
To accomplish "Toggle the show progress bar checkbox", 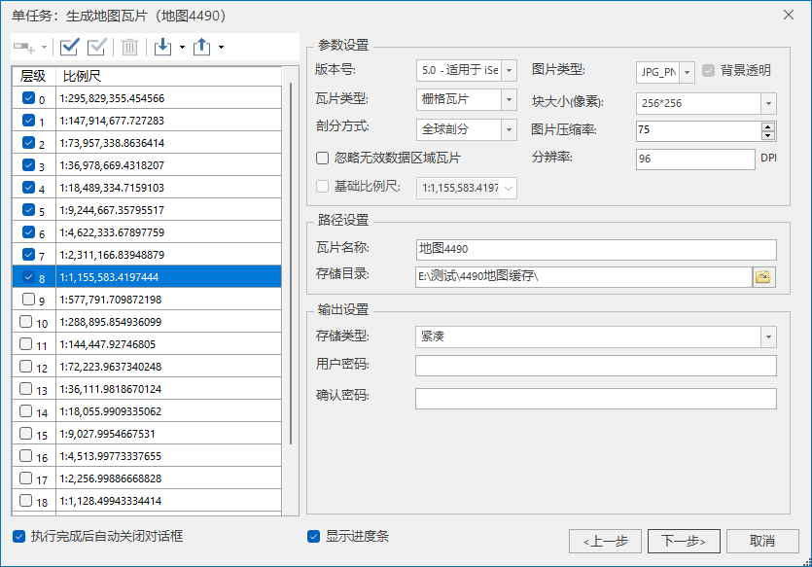I will point(313,536).
